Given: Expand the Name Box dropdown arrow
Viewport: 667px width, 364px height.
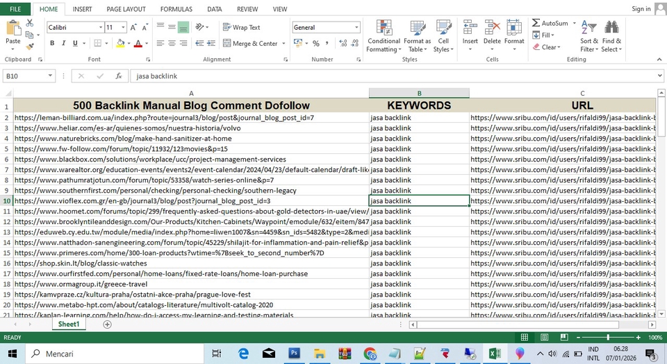Looking at the screenshot, I should click(x=50, y=76).
